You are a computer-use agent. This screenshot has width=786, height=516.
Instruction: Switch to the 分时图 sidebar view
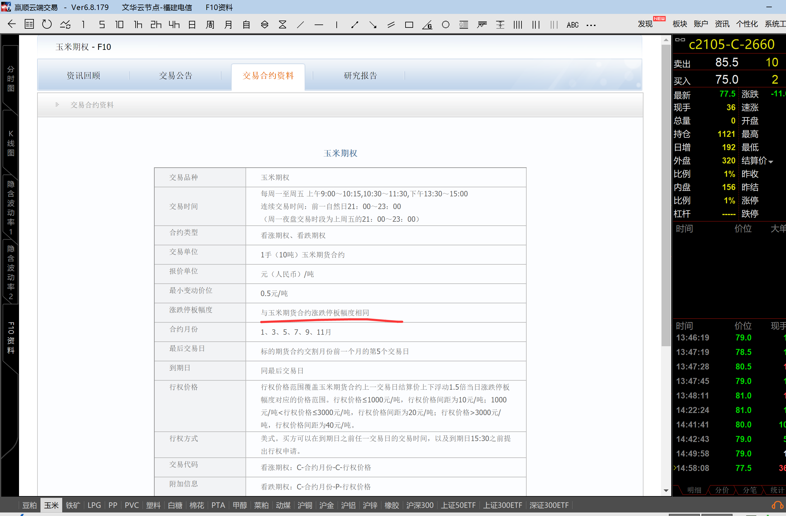pyautogui.click(x=11, y=78)
